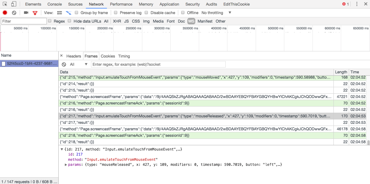Click the WebSocket request file icon
Screen dimensions: 370x184
4,64
